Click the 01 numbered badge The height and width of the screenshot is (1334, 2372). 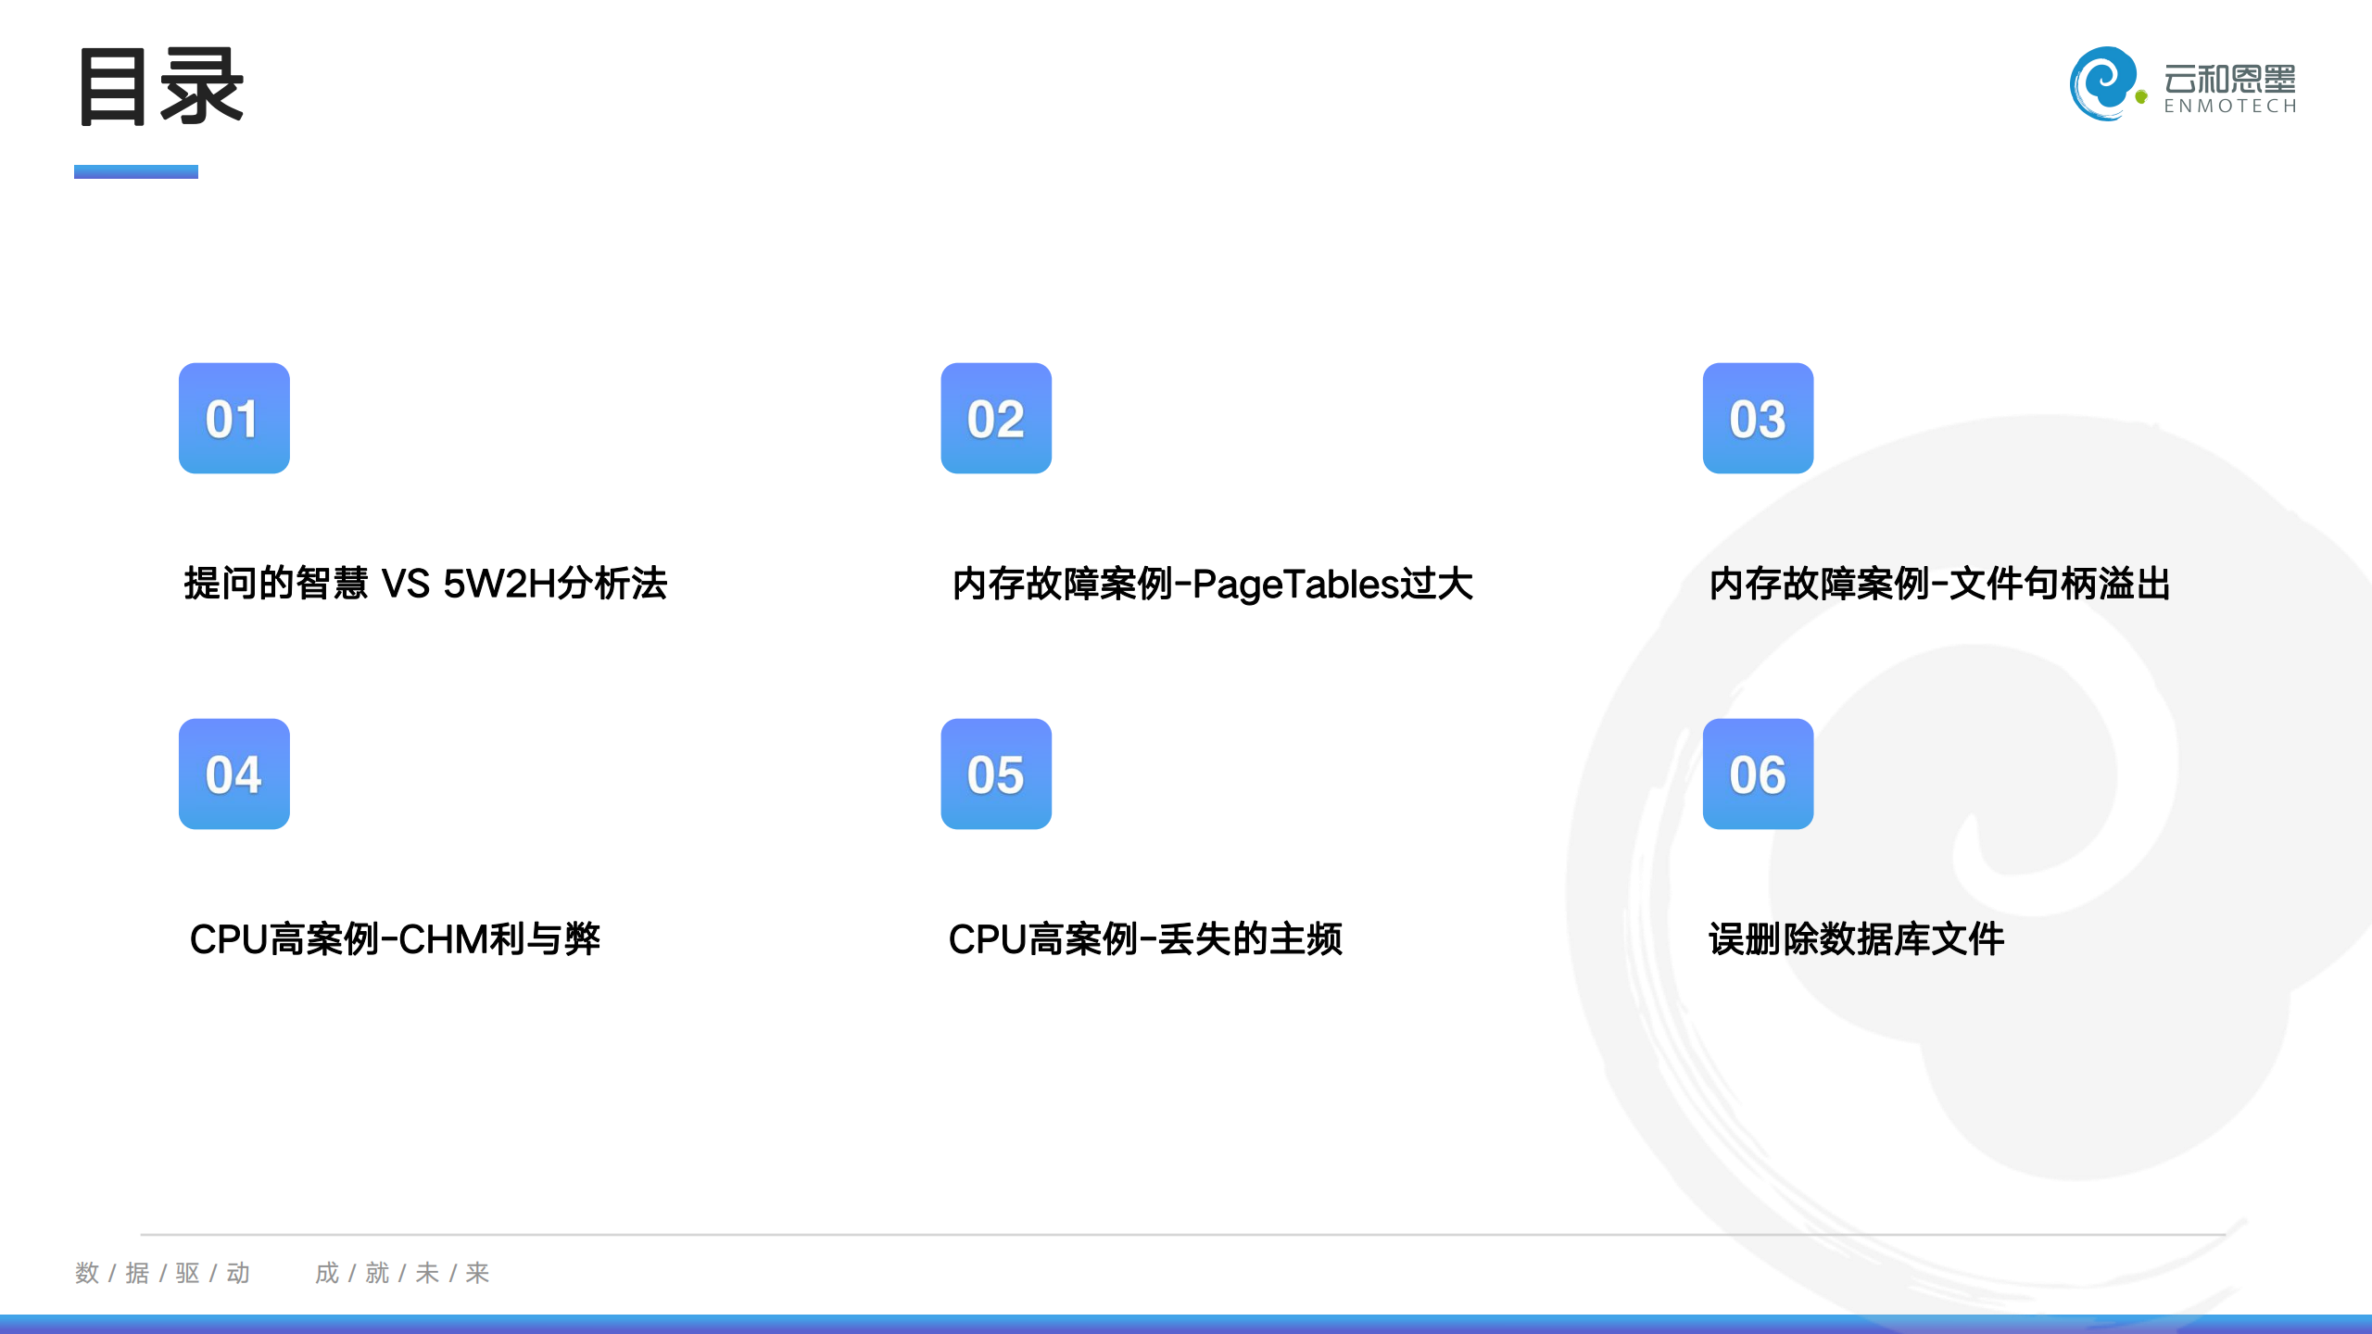233,418
